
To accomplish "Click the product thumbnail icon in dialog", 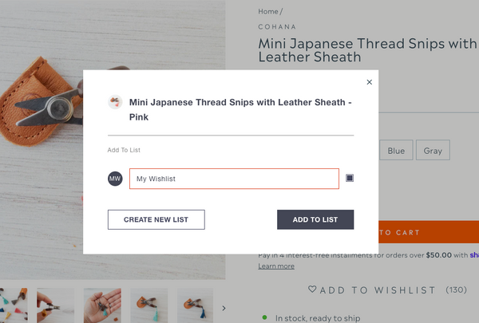I will point(115,102).
